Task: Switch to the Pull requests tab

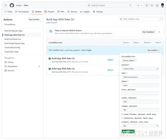Action: [x=22, y=11]
